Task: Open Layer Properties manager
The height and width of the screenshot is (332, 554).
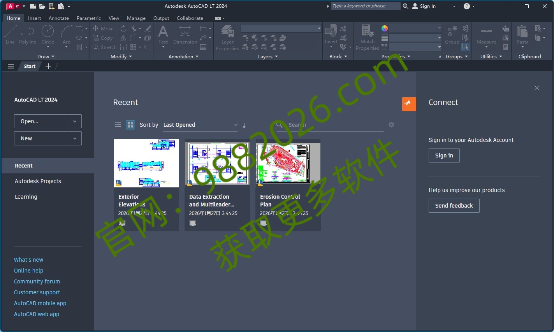Action: (x=227, y=37)
